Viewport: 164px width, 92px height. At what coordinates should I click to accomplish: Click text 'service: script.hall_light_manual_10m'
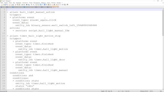[x=42, y=31]
